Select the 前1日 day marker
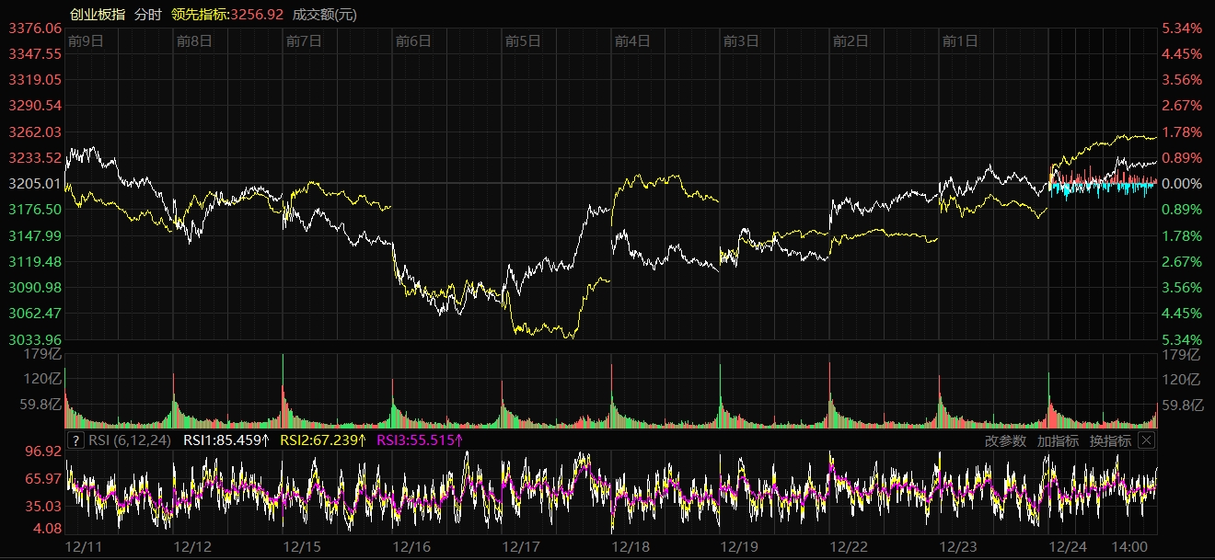This screenshot has width=1215, height=560. click(960, 40)
